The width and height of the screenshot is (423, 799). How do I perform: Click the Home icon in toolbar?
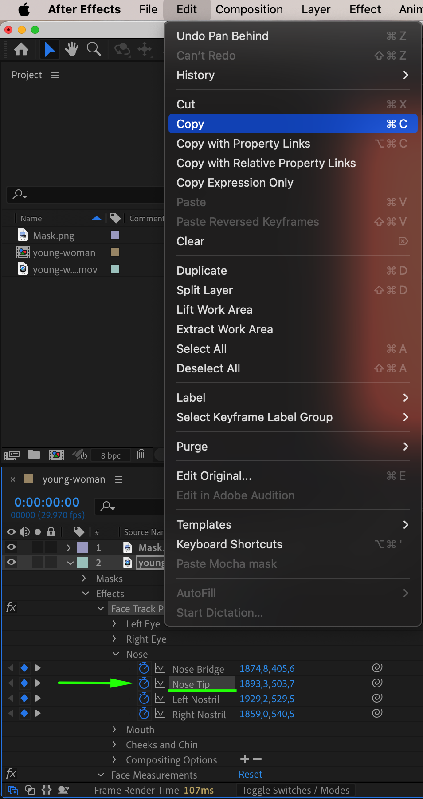[21, 49]
